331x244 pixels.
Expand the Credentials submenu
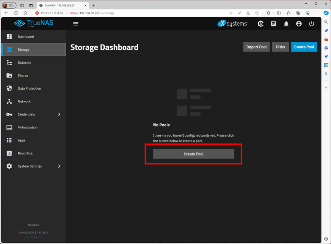(59, 114)
